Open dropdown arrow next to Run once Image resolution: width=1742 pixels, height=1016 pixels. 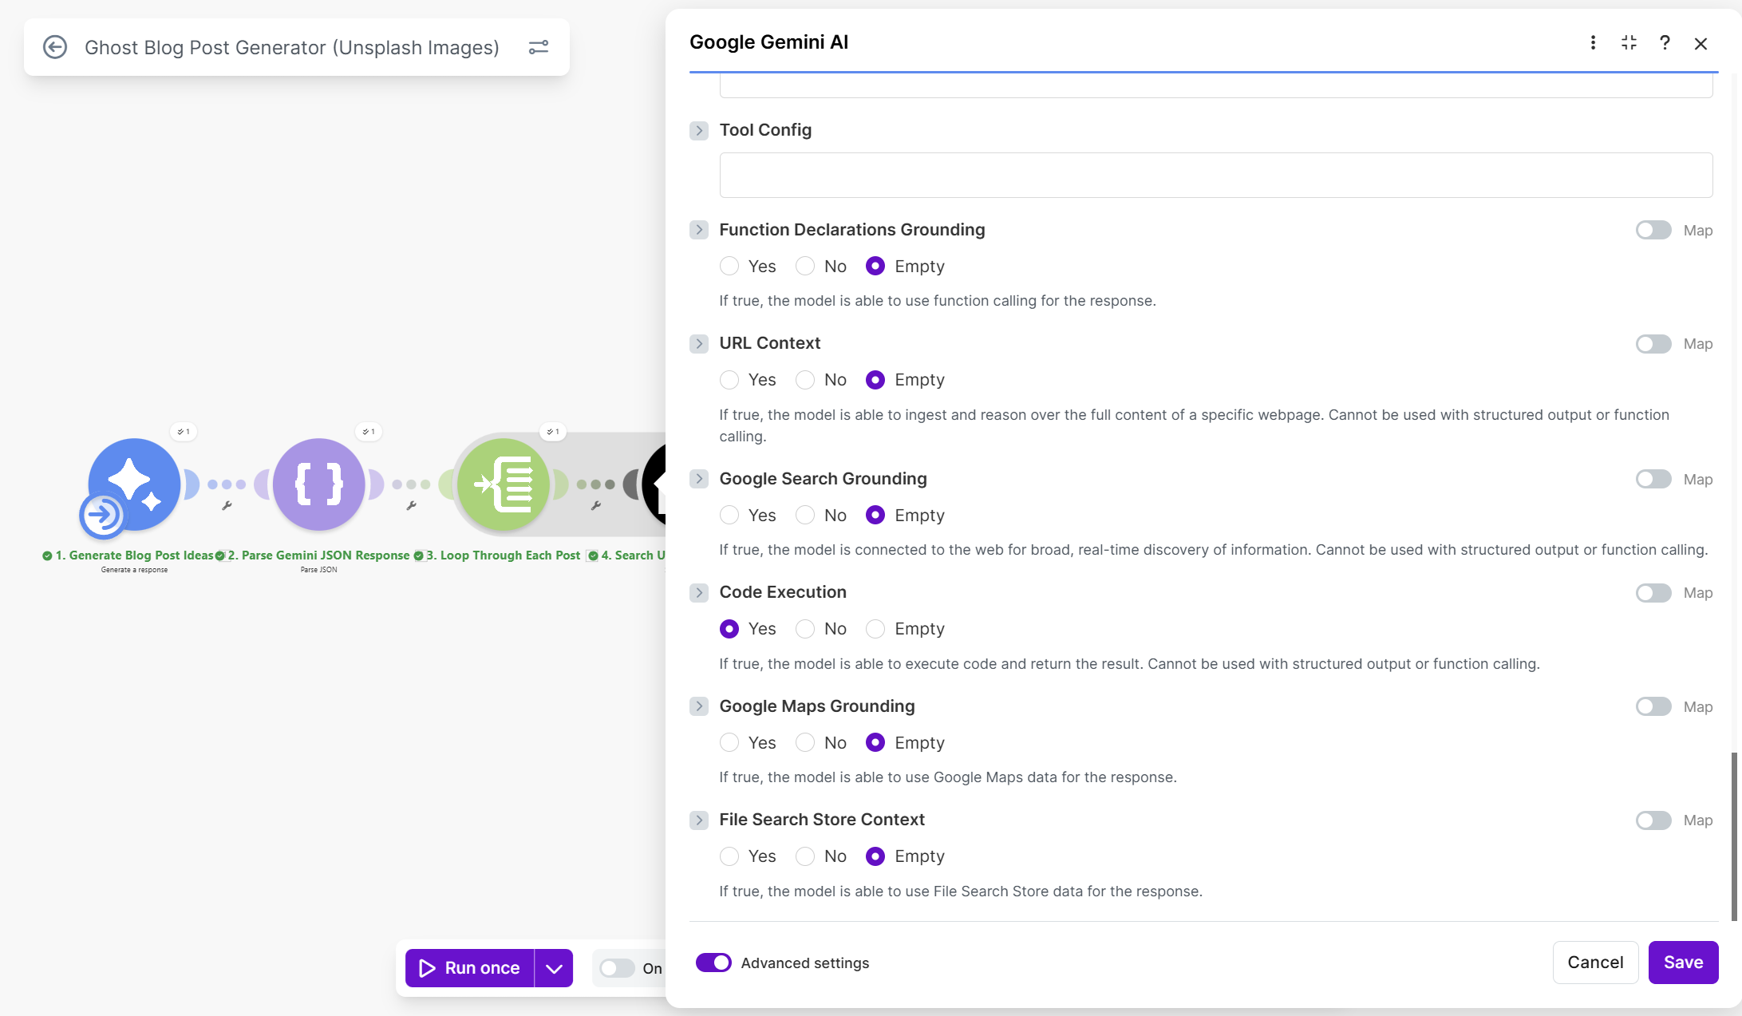[554, 968]
